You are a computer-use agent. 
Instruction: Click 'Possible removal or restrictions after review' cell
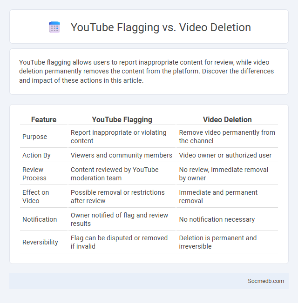pyautogui.click(x=122, y=197)
